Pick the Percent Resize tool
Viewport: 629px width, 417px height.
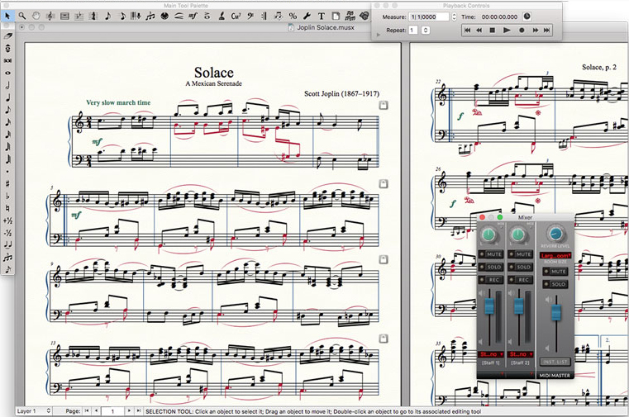click(293, 16)
